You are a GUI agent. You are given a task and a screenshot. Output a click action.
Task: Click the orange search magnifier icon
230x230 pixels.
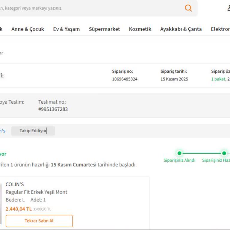(188, 8)
